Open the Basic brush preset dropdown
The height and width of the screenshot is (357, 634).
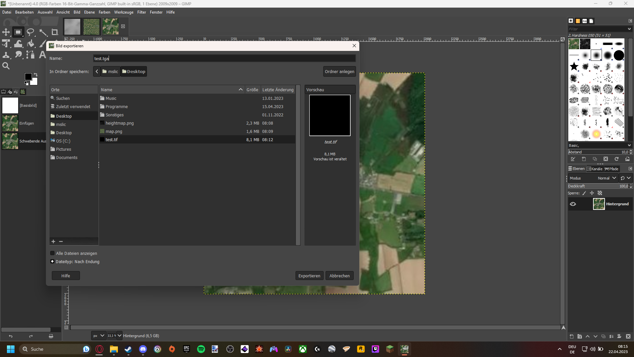pyautogui.click(x=629, y=145)
